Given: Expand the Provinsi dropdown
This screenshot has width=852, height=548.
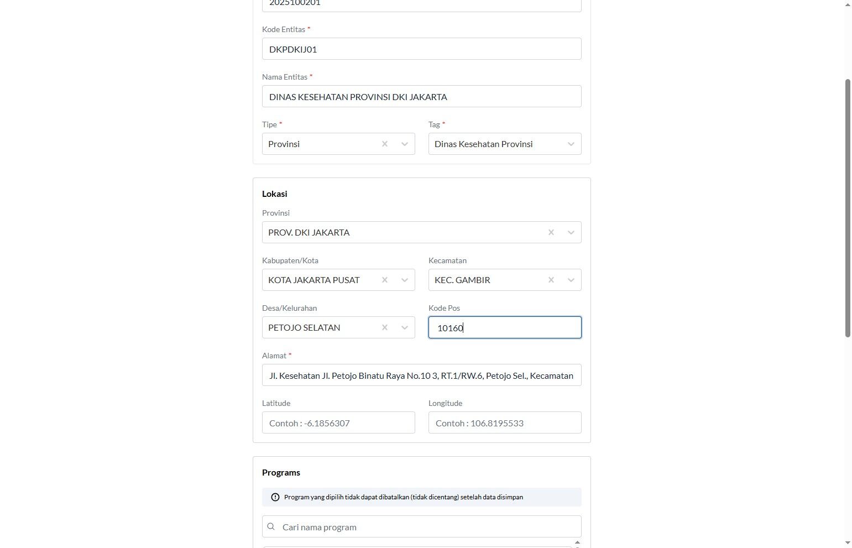Looking at the screenshot, I should pyautogui.click(x=571, y=232).
